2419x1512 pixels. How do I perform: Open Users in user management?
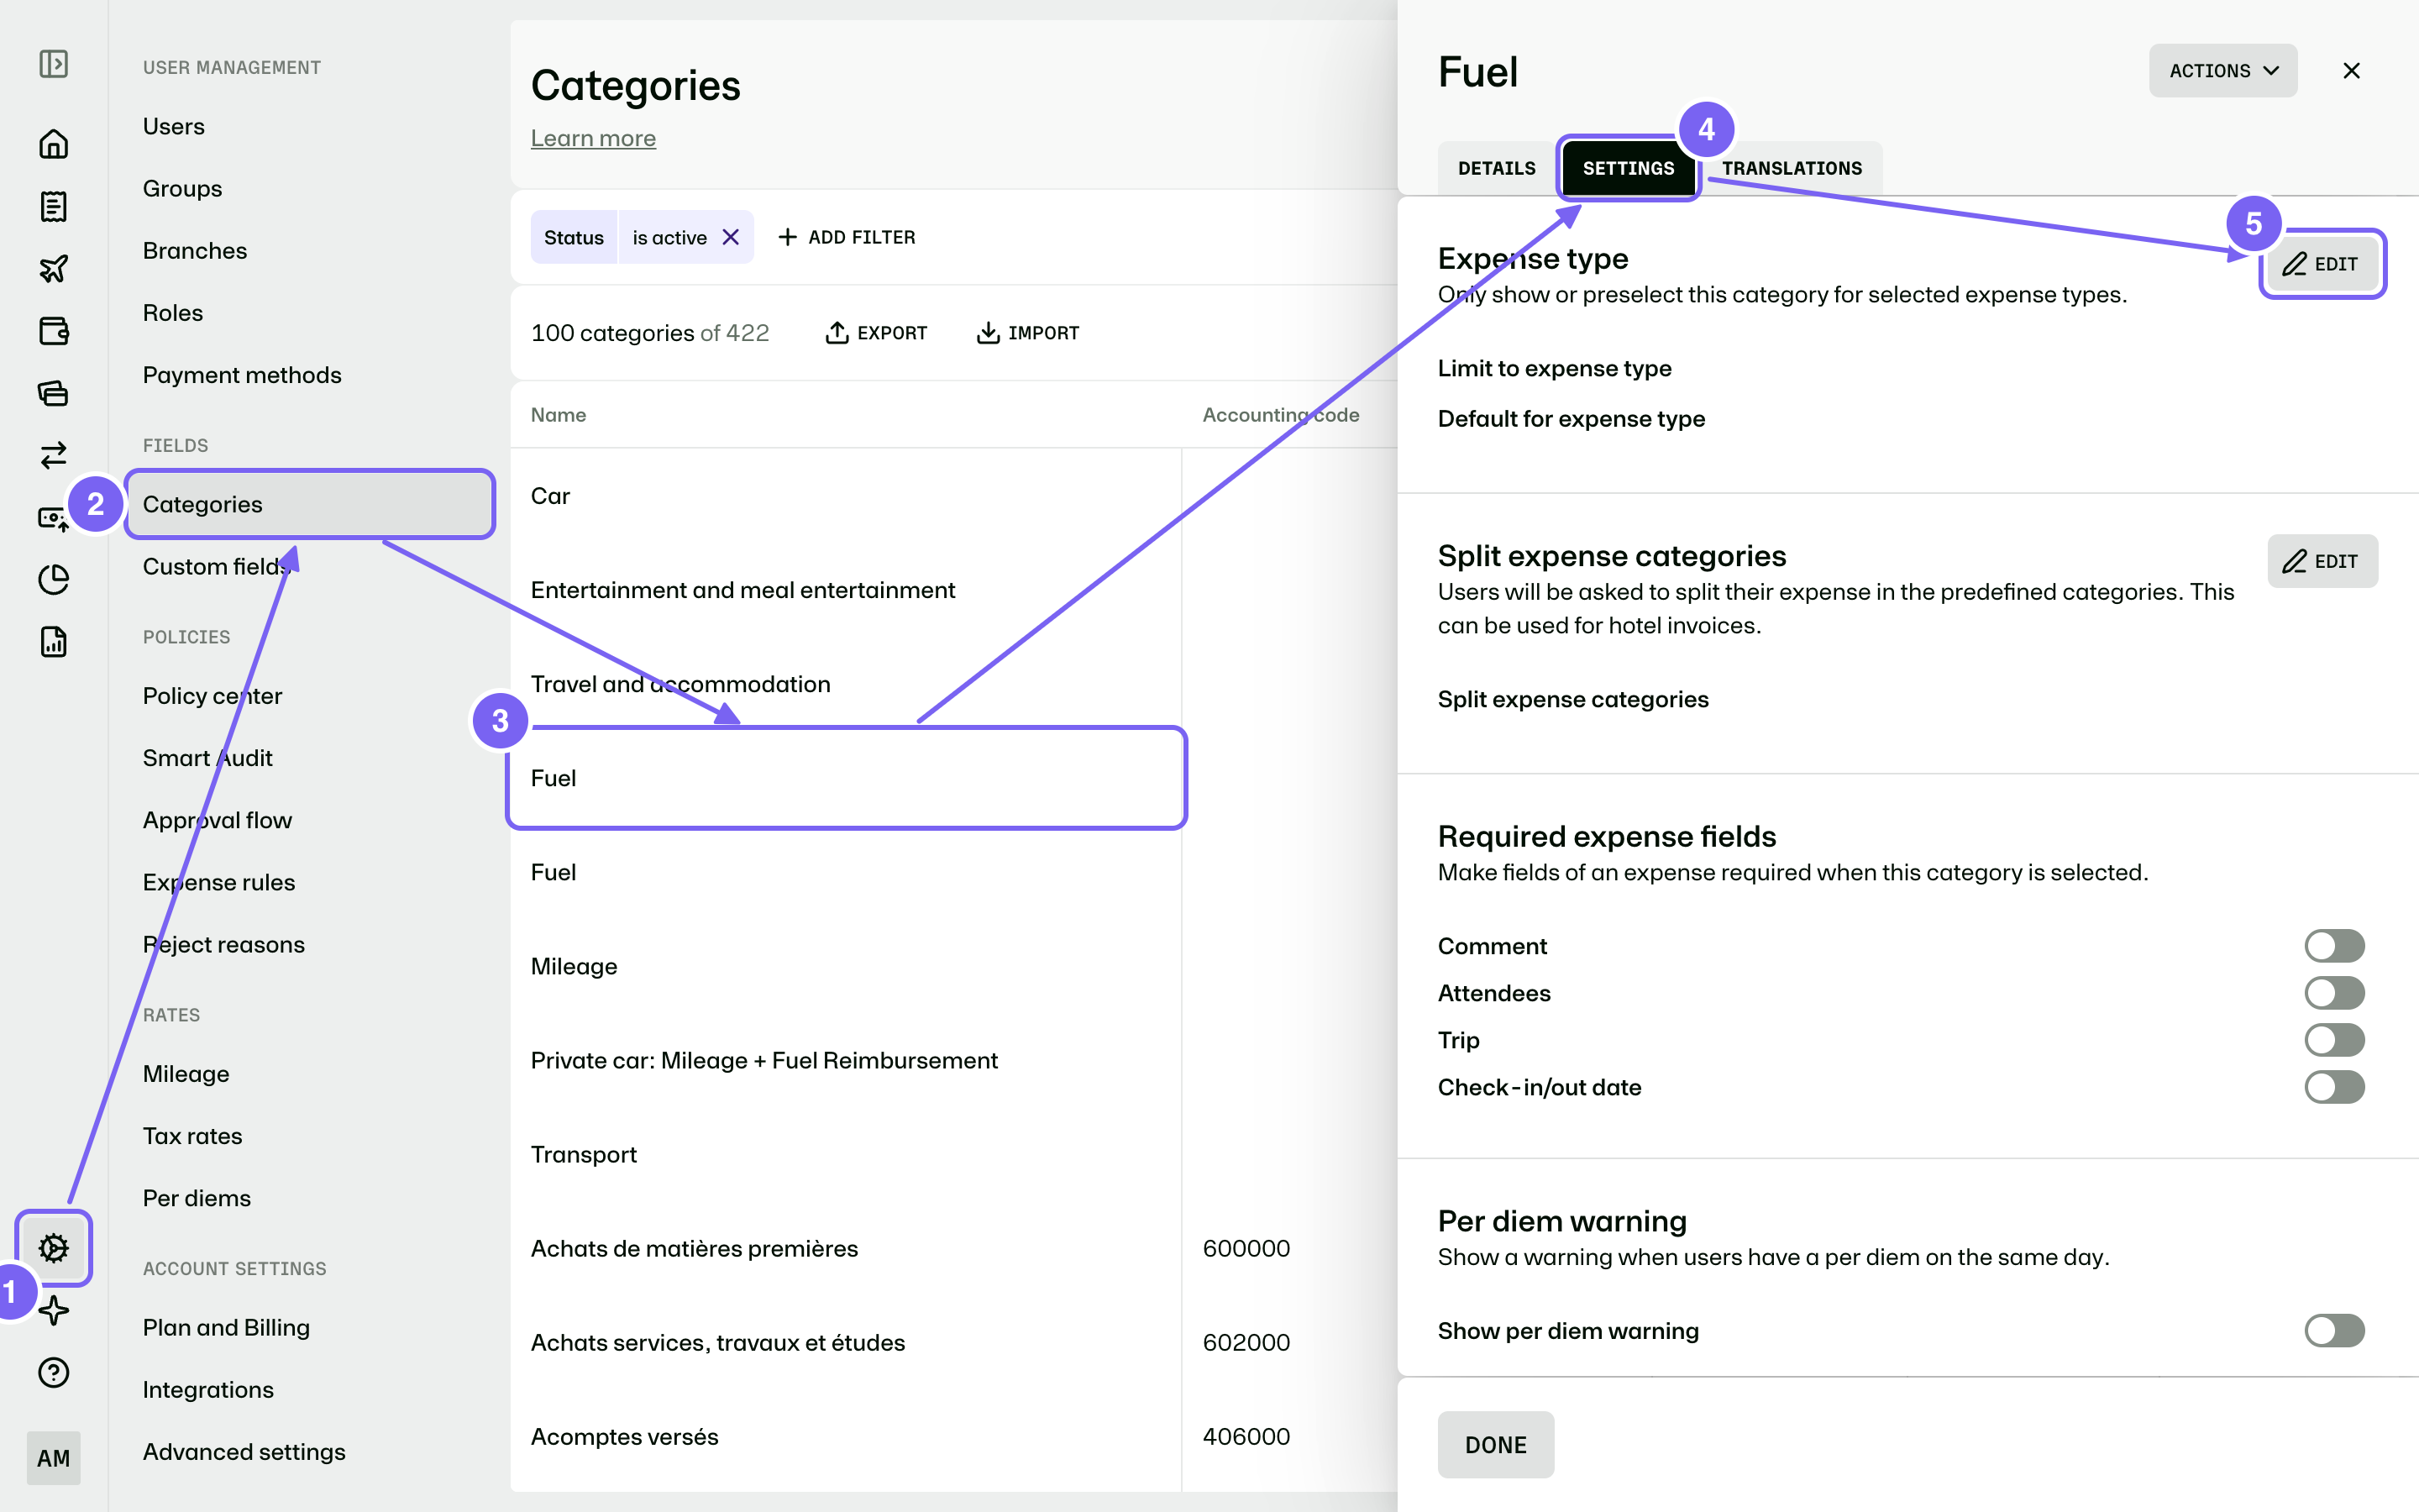pyautogui.click(x=174, y=126)
